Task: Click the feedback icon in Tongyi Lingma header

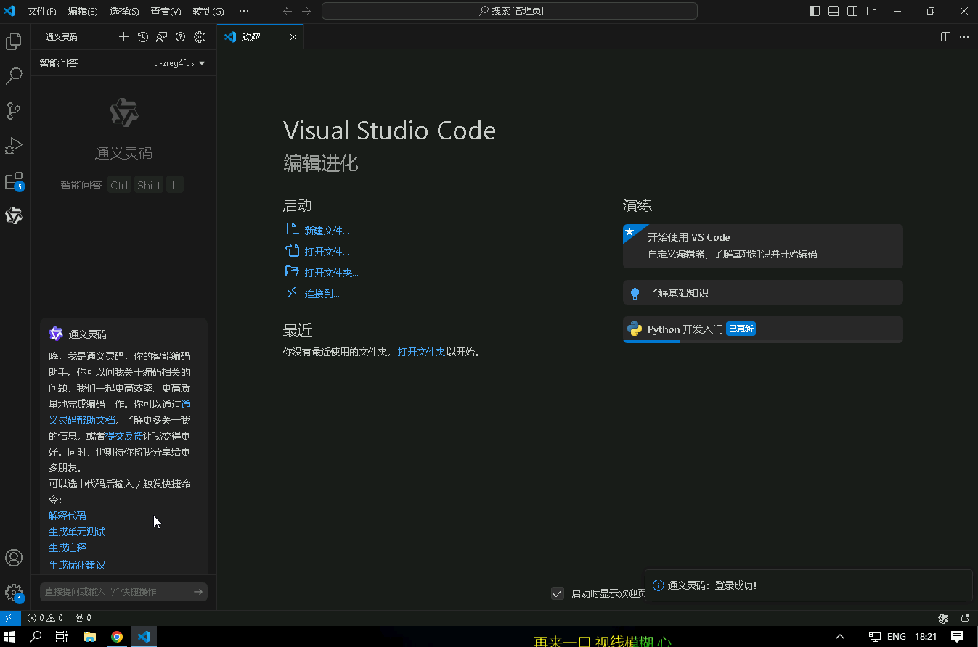Action: tap(162, 37)
